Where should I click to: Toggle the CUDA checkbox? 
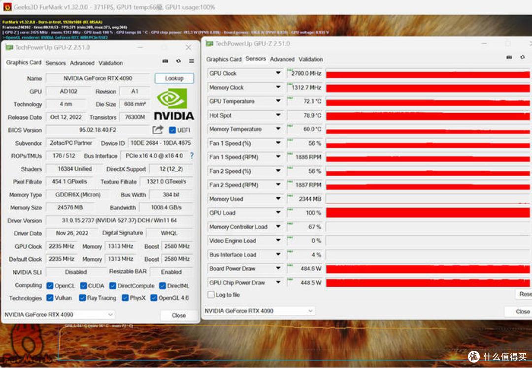(x=83, y=286)
